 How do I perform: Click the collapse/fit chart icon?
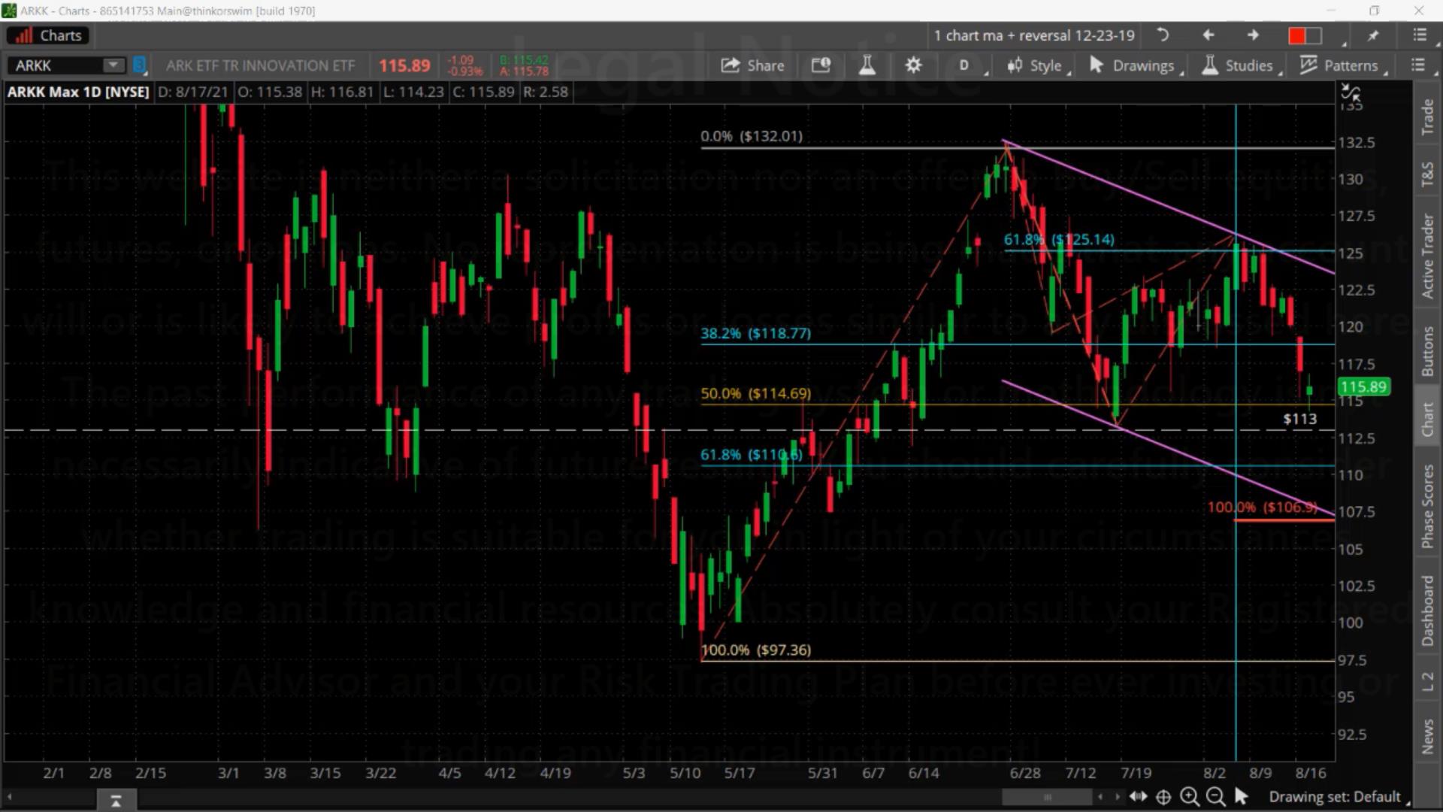click(1351, 93)
